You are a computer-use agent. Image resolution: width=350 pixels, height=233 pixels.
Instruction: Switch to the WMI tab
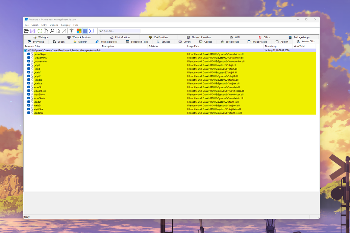[x=235, y=37]
